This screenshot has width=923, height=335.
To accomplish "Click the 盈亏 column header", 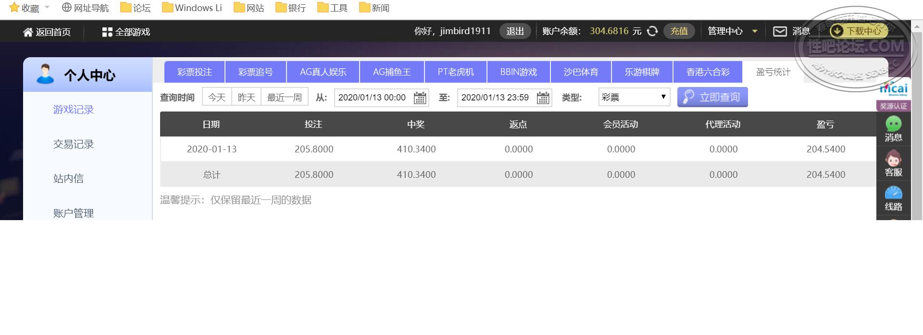I will 825,124.
